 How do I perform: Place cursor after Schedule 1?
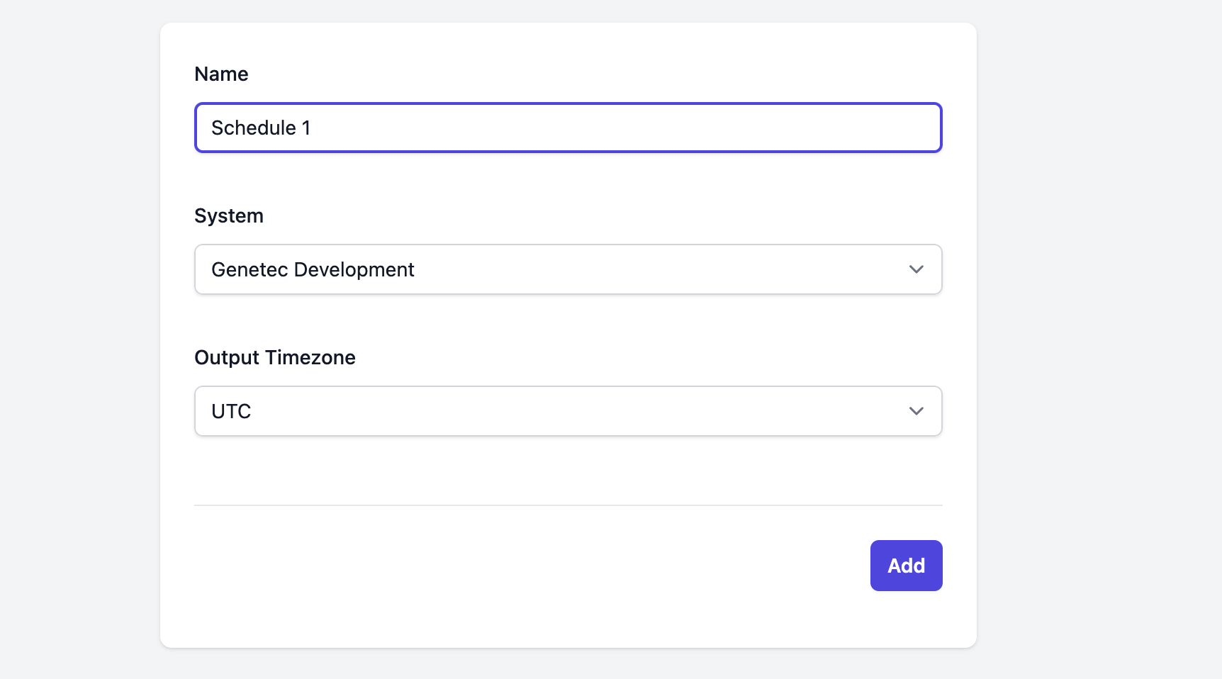314,128
